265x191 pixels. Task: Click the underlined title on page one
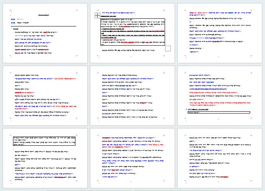click(x=43, y=15)
